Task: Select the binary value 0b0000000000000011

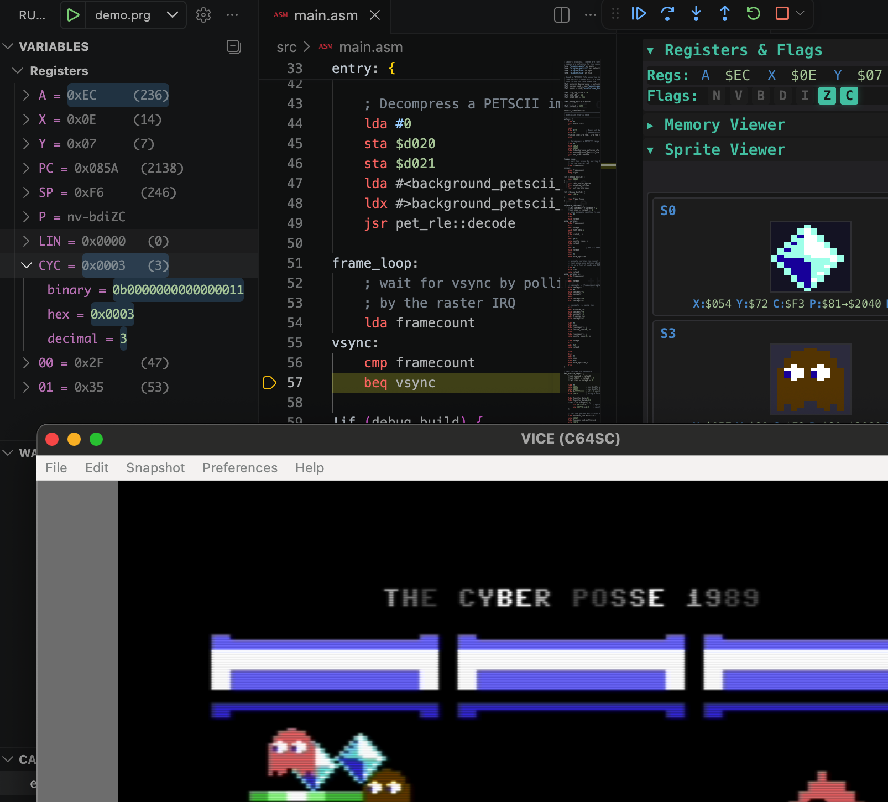Action: (178, 290)
